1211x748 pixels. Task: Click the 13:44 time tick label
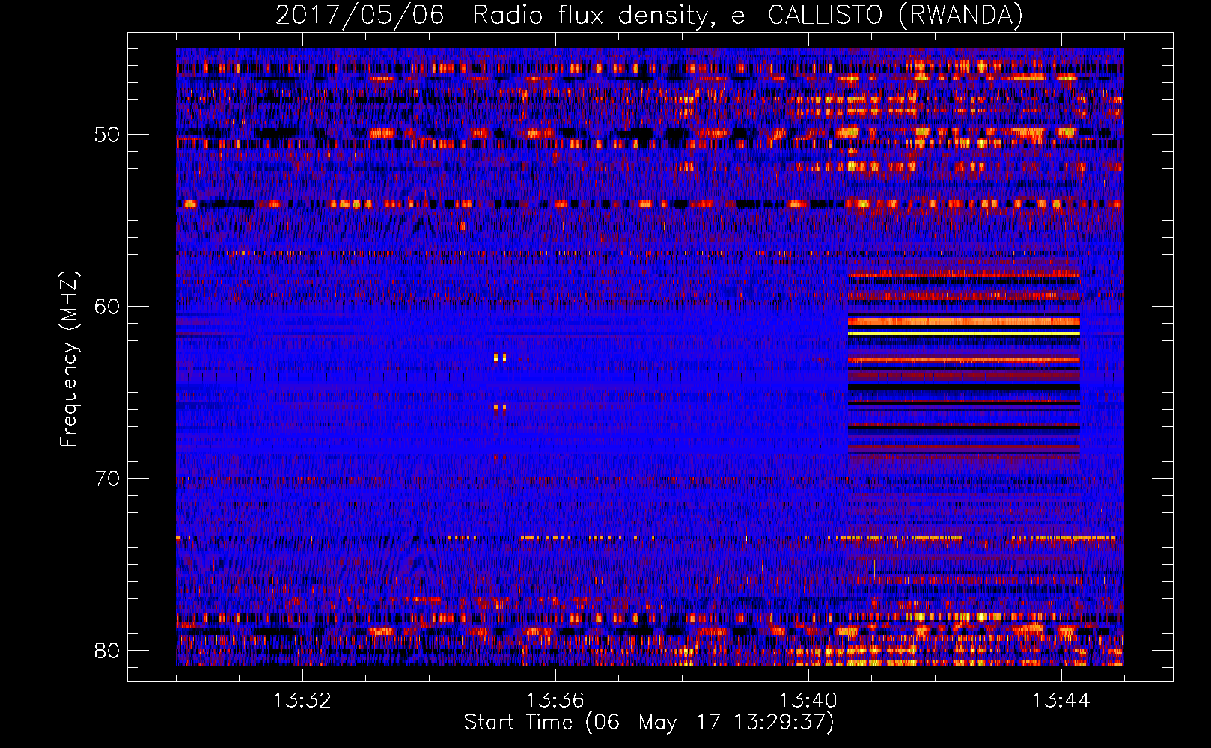1061,701
